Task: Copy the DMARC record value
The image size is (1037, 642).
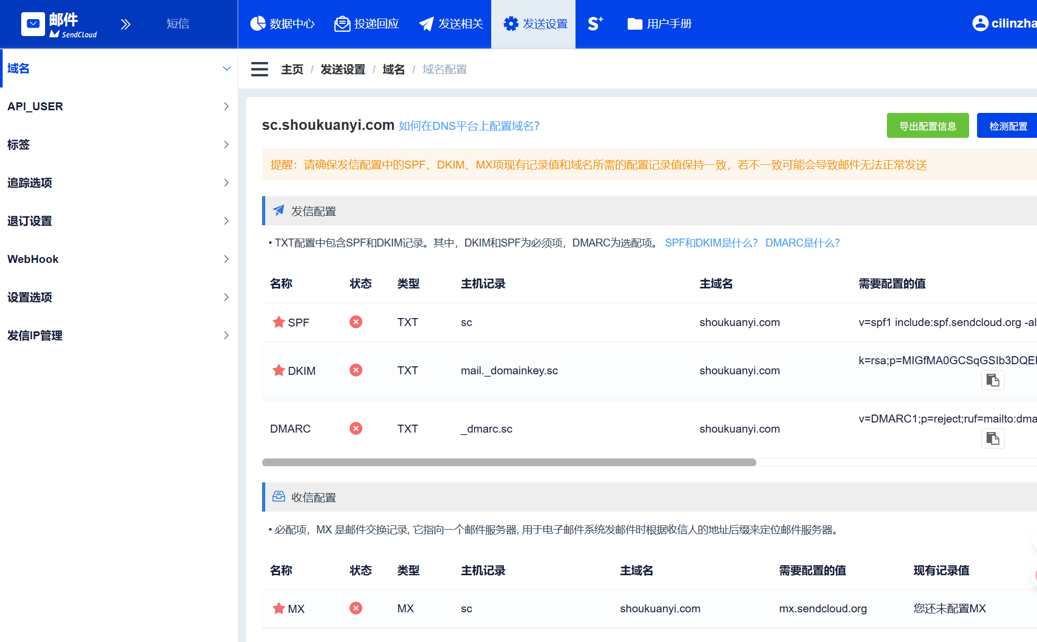Action: click(992, 438)
